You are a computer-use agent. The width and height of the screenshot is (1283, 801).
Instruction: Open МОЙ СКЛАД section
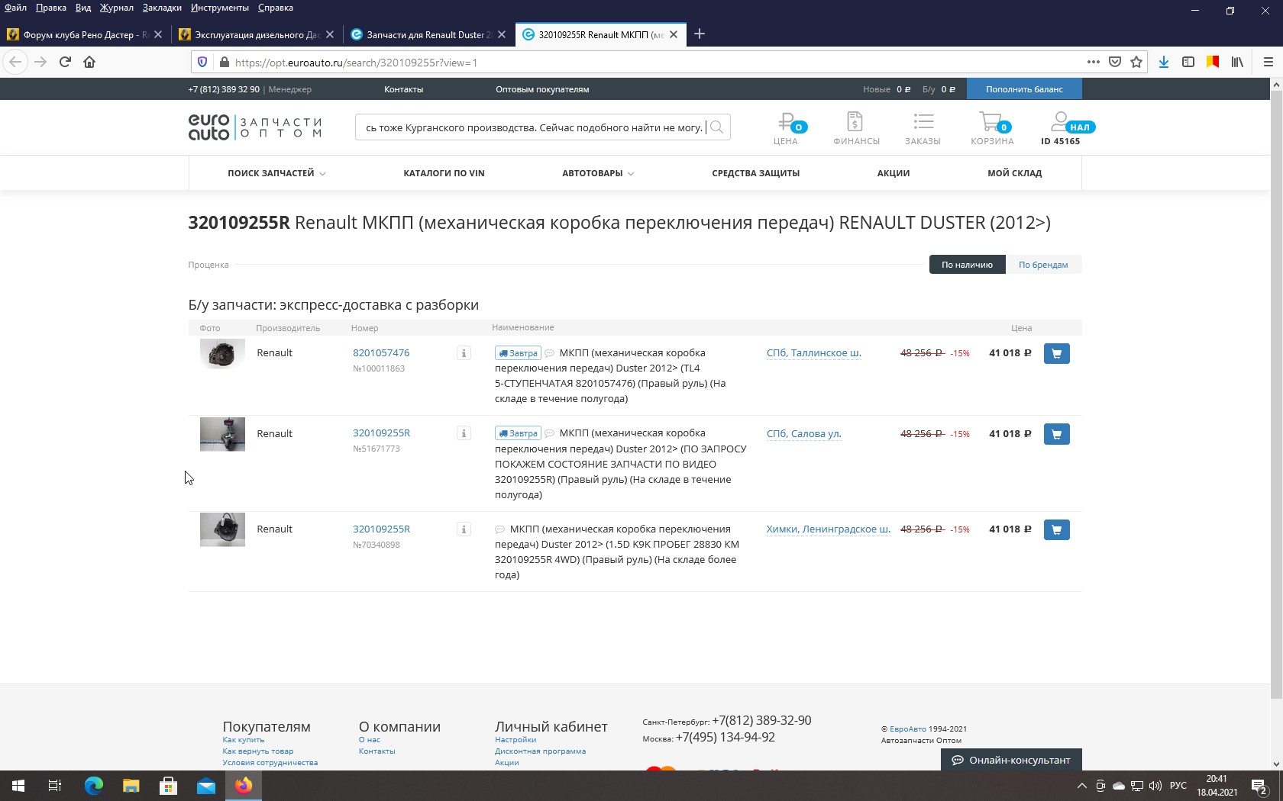click(1014, 173)
